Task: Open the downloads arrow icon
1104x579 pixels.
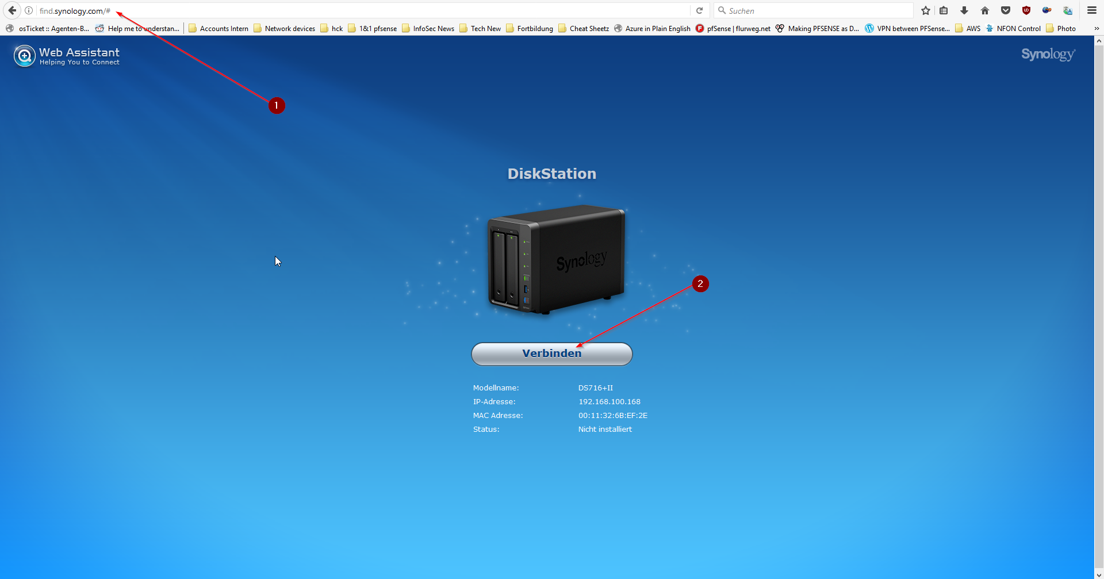Action: click(964, 10)
